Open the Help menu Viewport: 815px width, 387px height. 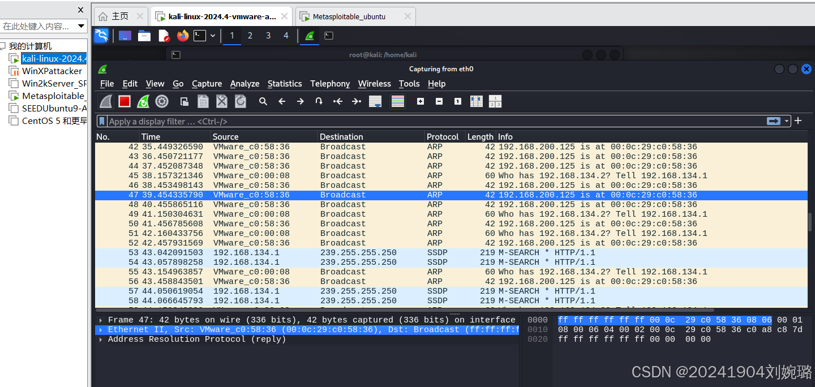436,83
